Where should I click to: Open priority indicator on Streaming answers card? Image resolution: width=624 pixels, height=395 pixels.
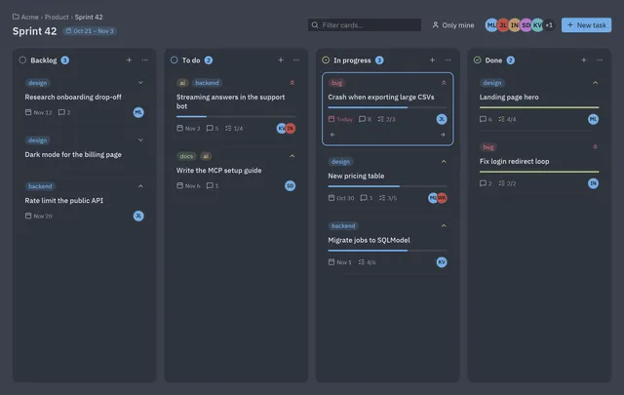click(292, 83)
